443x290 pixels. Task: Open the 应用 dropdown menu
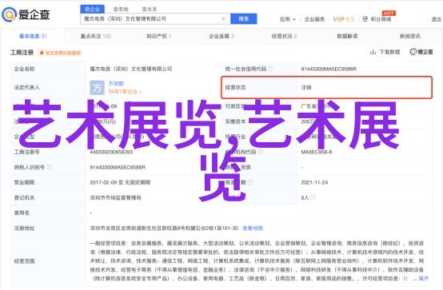tap(287, 19)
